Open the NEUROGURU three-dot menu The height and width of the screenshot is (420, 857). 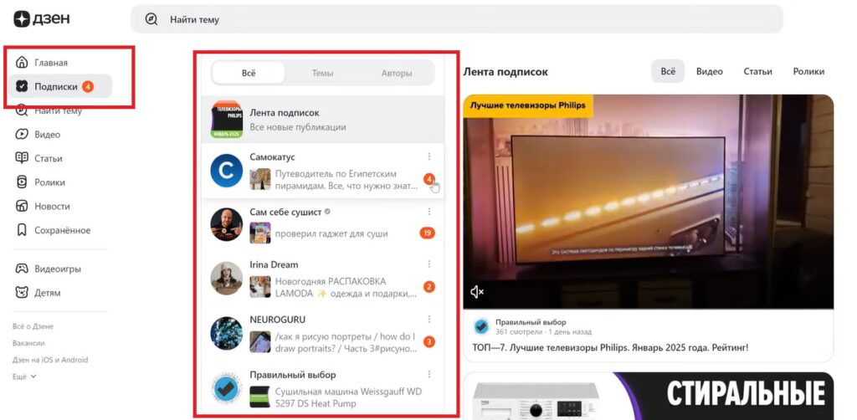coord(429,319)
